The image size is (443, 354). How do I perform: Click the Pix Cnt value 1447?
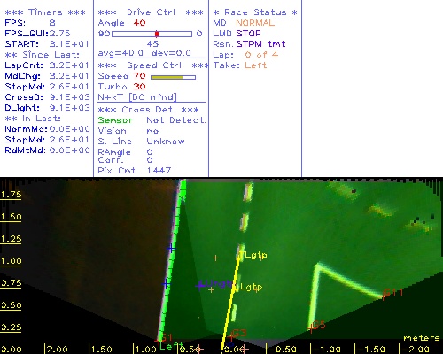point(159,171)
